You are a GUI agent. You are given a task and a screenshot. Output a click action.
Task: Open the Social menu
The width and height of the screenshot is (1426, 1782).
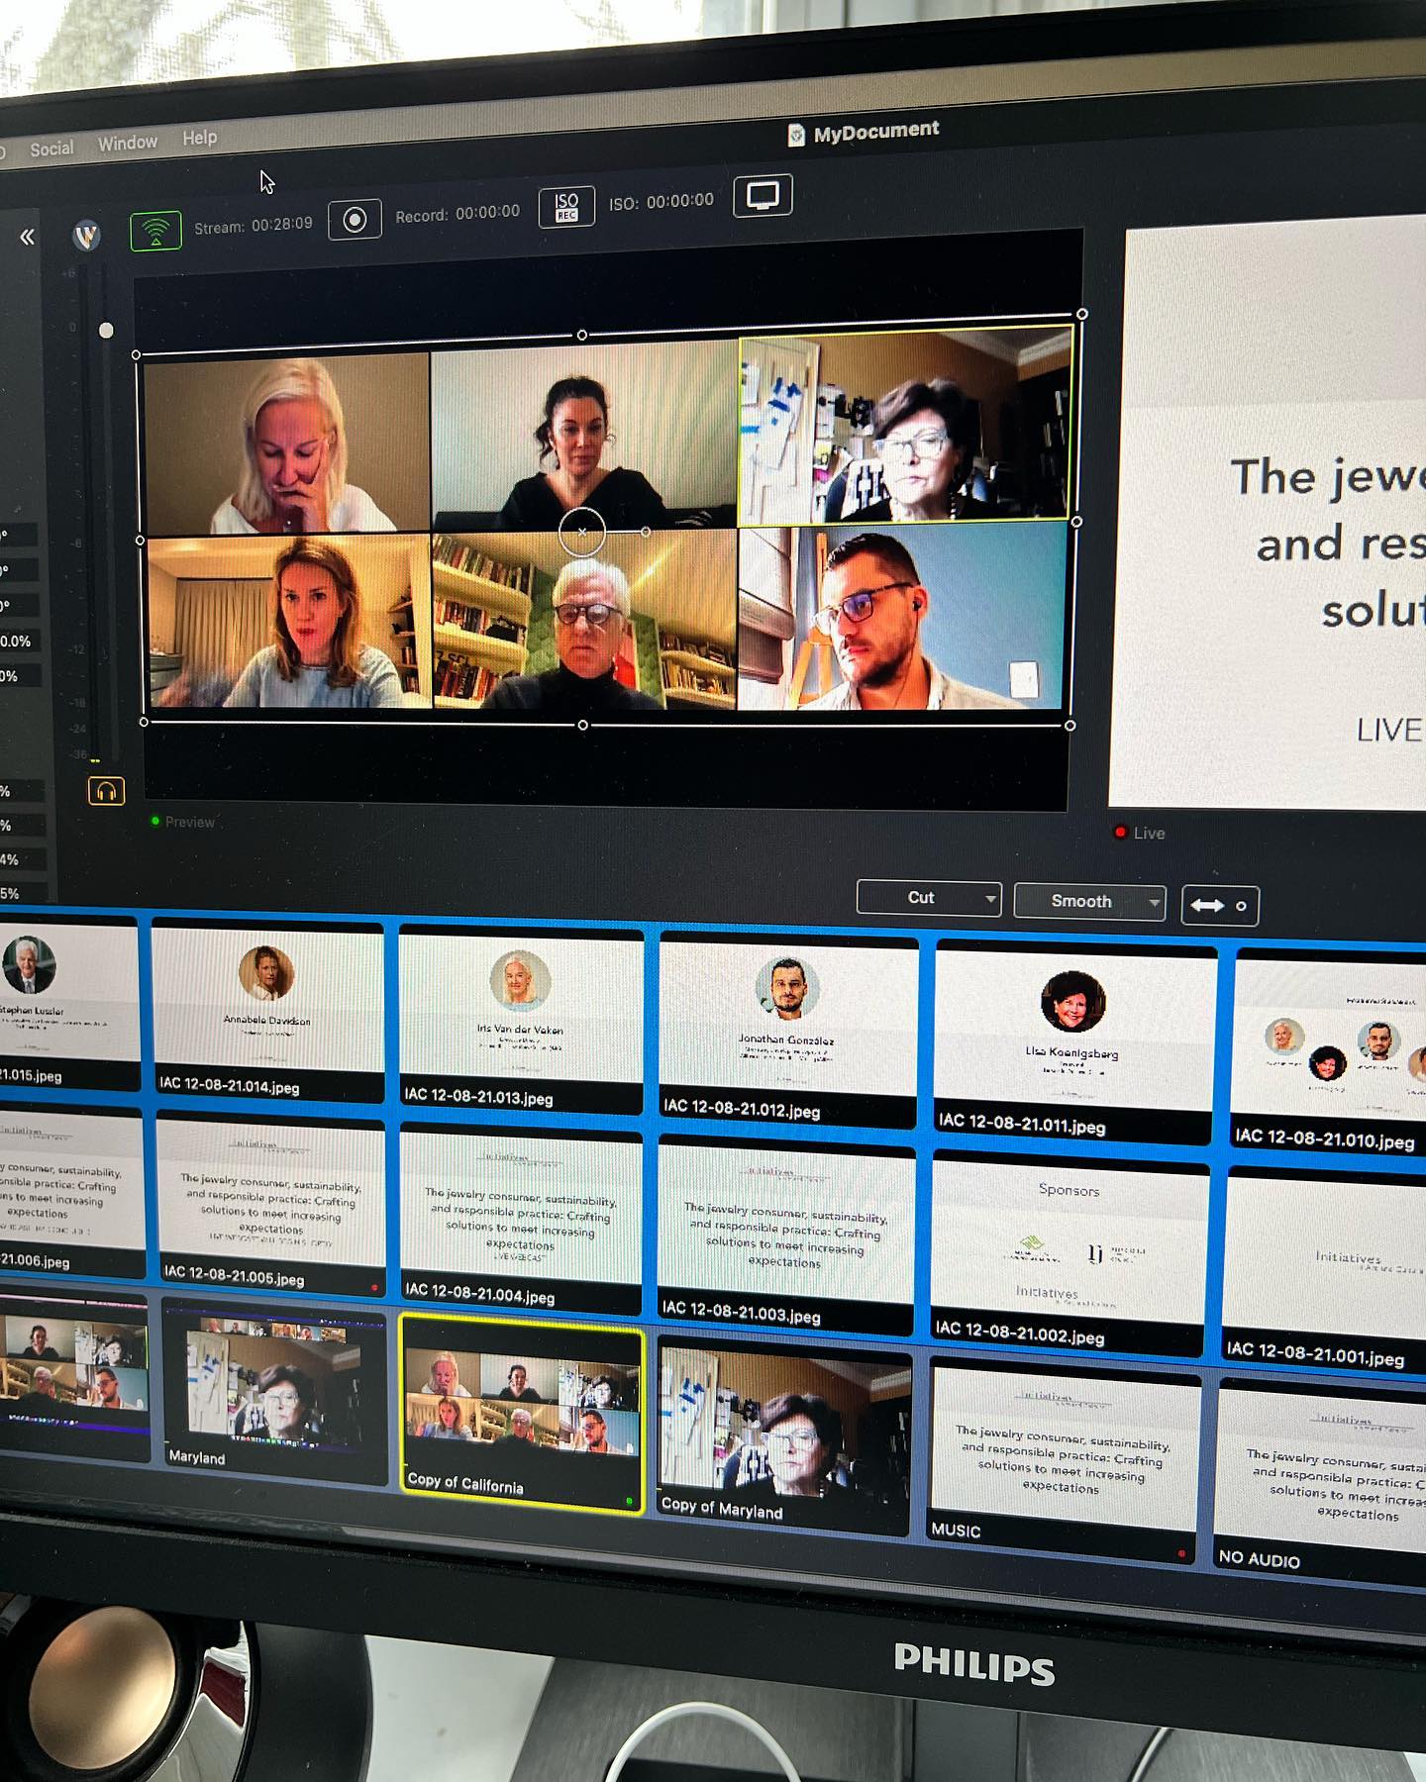[x=51, y=148]
